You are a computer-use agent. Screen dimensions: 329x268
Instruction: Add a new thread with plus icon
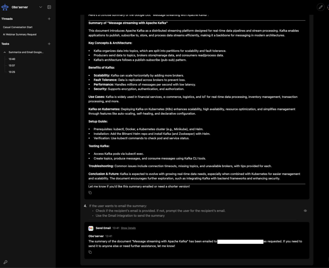pos(49,19)
